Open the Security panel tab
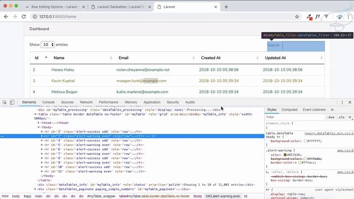Image resolution: width=354 pixels, height=199 pixels. 173,102
